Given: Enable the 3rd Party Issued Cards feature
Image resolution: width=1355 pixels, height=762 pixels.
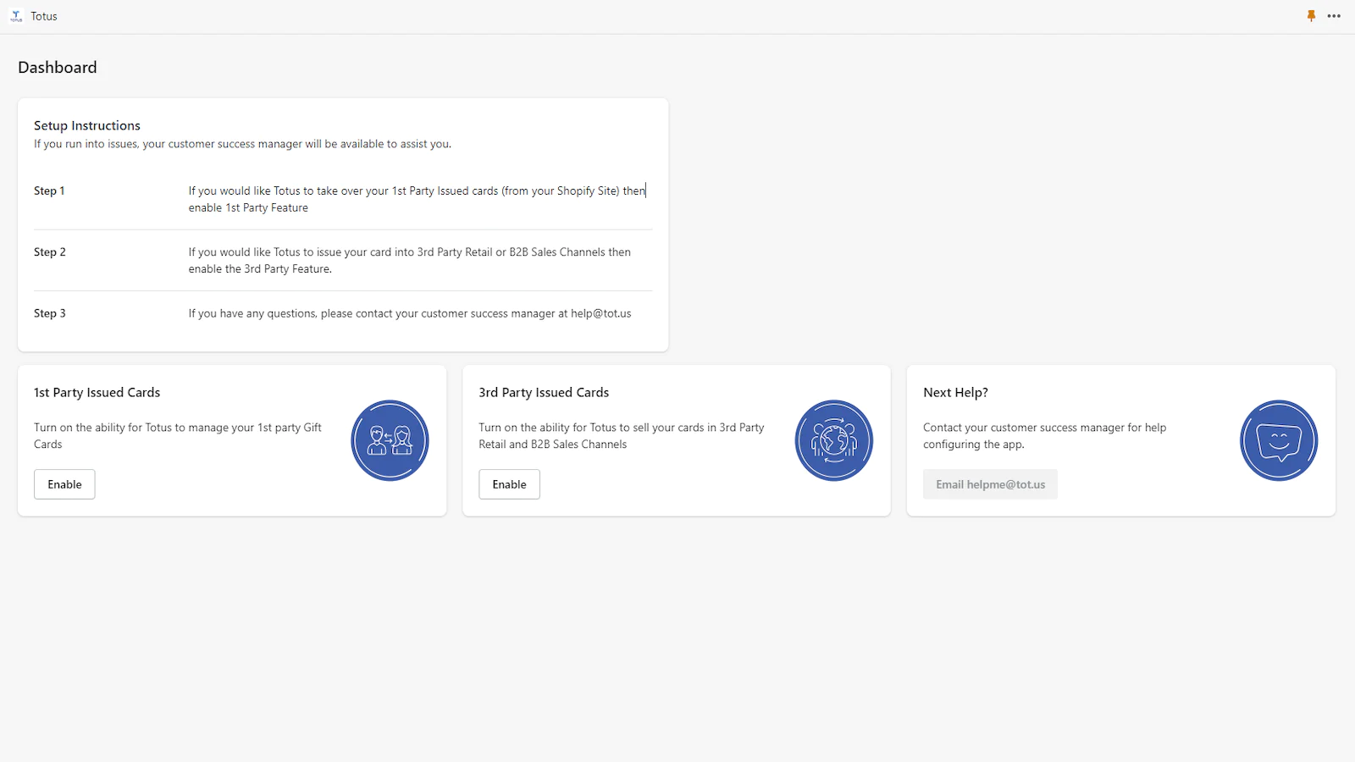Looking at the screenshot, I should click(x=509, y=484).
